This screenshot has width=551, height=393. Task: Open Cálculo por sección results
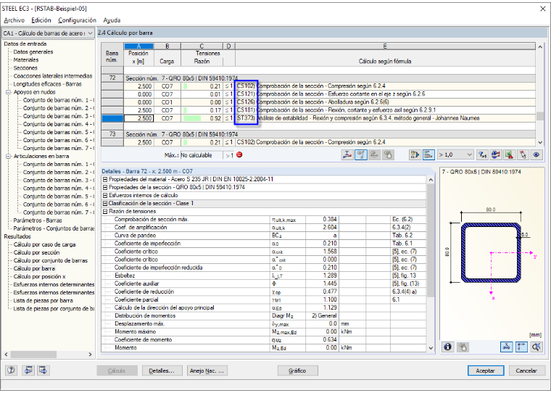point(36,252)
